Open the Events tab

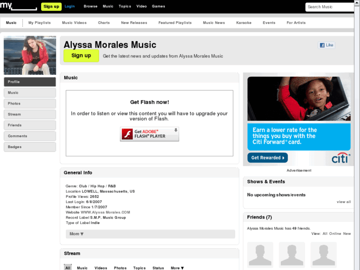(269, 23)
